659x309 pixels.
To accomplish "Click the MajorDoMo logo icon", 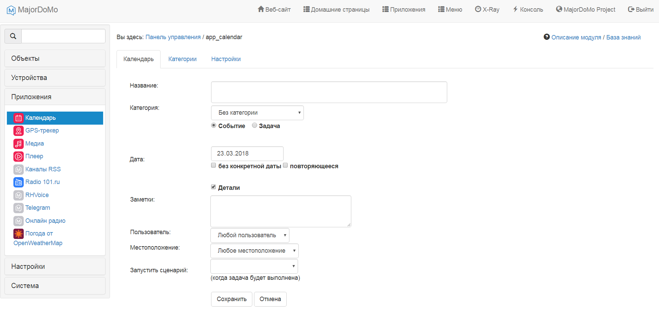I will (x=11, y=10).
